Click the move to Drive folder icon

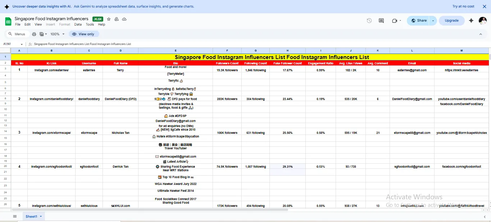tap(117, 19)
